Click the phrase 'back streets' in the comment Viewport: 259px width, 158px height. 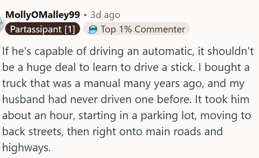(33, 132)
